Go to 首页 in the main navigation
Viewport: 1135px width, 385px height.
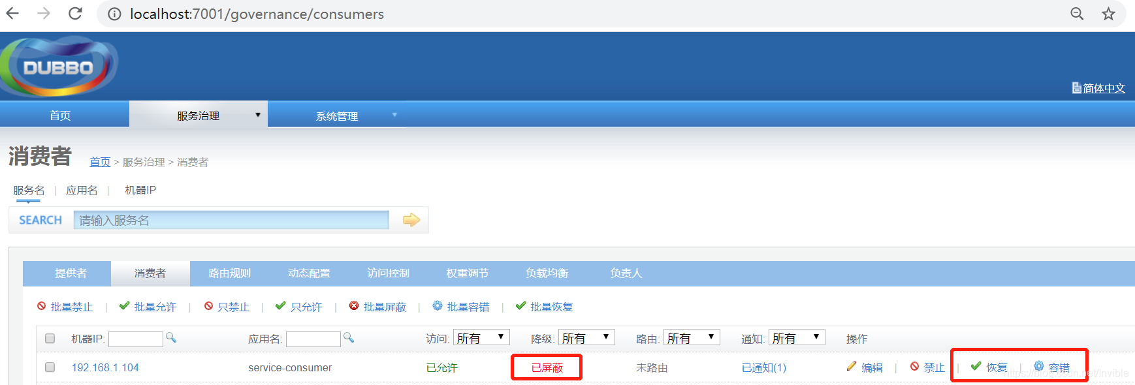[x=60, y=115]
